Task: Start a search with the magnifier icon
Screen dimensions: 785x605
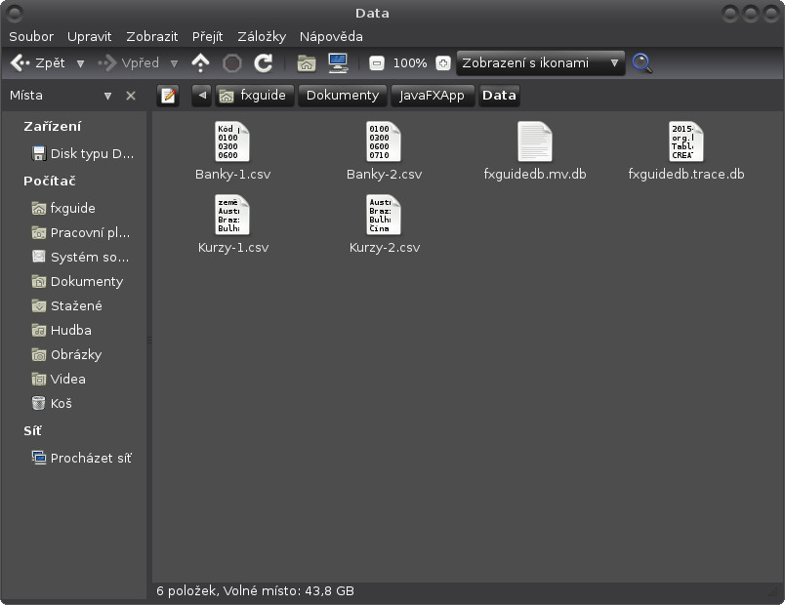Action: click(642, 62)
